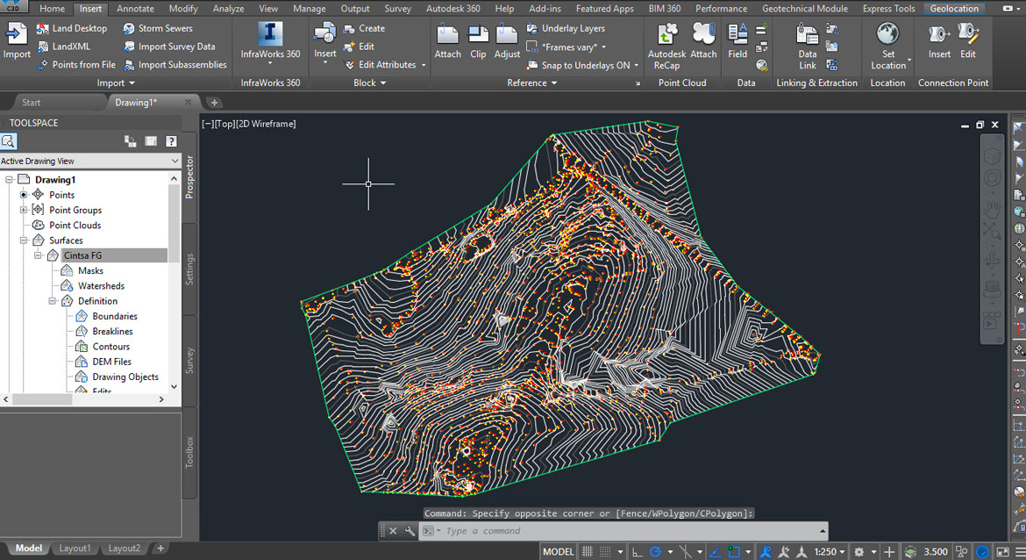The width and height of the screenshot is (1026, 560).
Task: Click Edit block
Action: (x=360, y=47)
